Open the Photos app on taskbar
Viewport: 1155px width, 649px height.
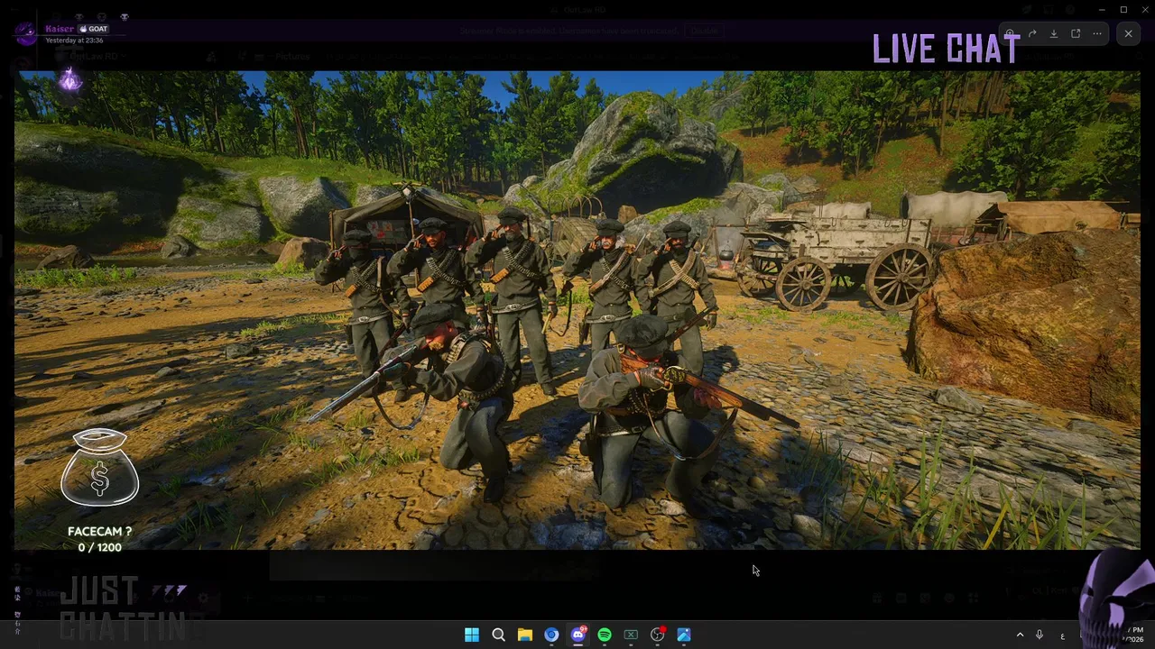pos(684,635)
